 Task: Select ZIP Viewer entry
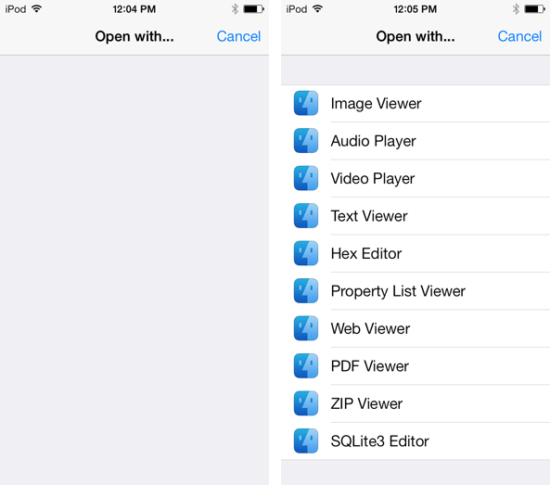click(x=416, y=403)
